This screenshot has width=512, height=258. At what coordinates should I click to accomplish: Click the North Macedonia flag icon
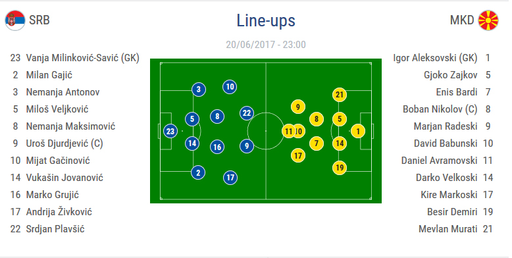click(x=488, y=20)
